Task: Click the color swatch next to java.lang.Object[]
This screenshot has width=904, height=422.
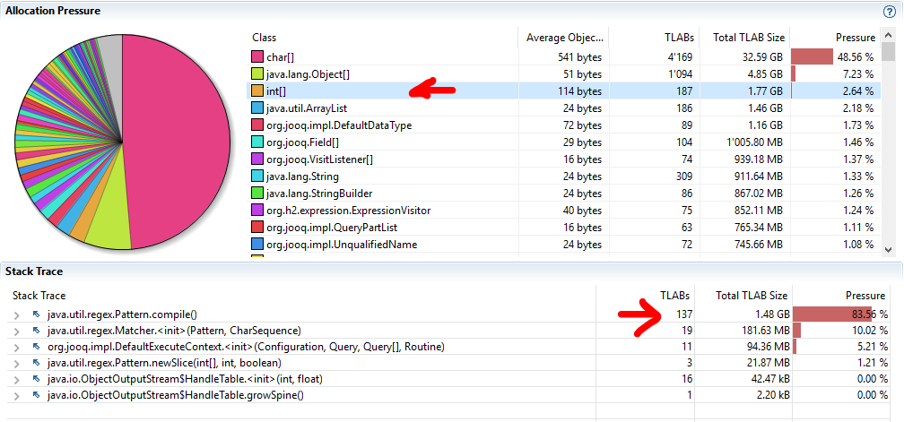Action: tap(257, 73)
